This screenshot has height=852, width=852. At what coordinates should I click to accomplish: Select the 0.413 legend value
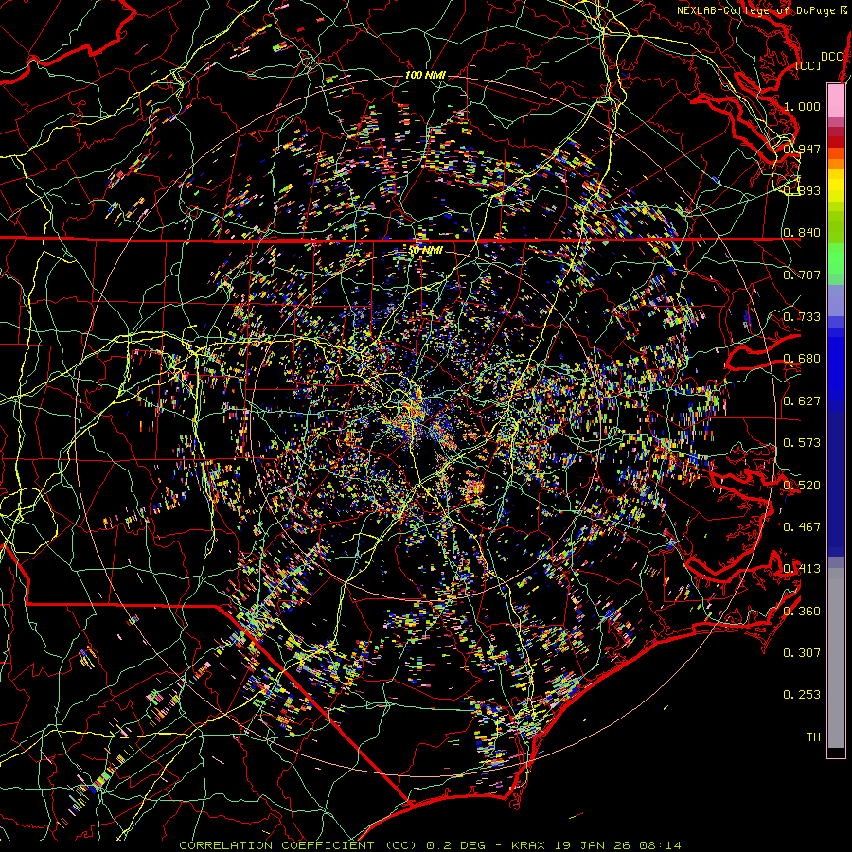point(802,569)
